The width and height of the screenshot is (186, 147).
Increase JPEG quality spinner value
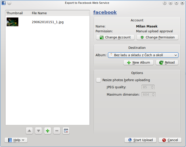tap(152, 86)
